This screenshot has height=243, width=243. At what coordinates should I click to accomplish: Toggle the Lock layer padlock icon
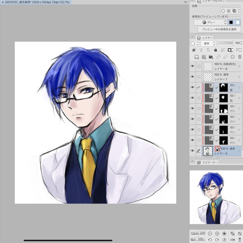pos(215,50)
